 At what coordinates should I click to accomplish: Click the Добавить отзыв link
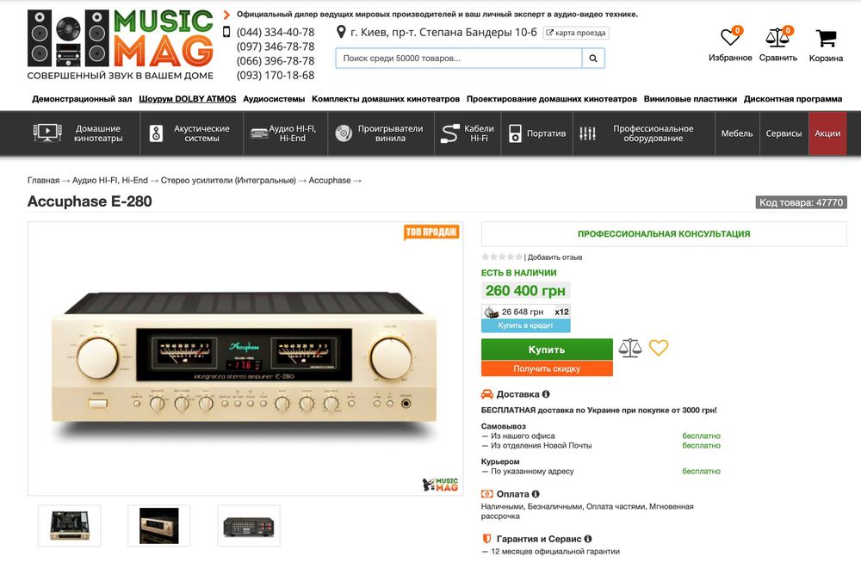pyautogui.click(x=554, y=257)
